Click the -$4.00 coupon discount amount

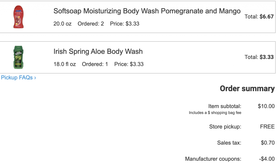(x=267, y=159)
